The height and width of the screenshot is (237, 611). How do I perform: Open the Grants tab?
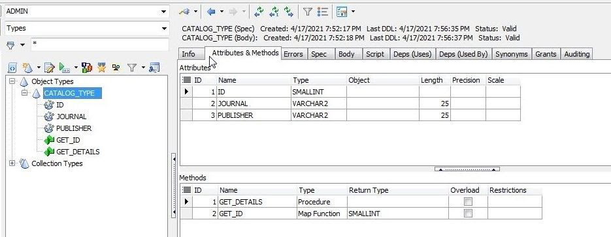pyautogui.click(x=546, y=54)
